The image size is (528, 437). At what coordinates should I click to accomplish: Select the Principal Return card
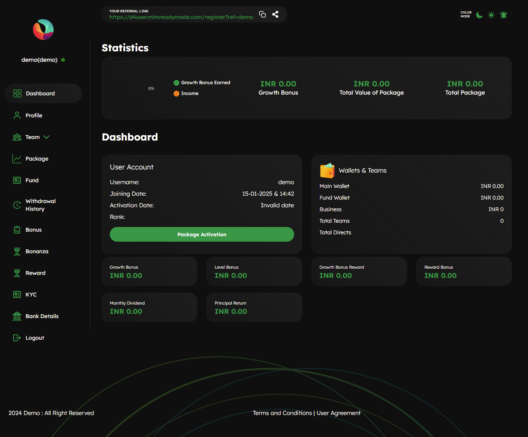click(x=254, y=307)
